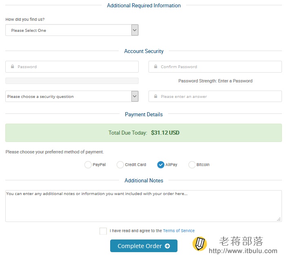The width and height of the screenshot is (286, 255).
Task: Click the additional notes text area
Action: pos(144,206)
